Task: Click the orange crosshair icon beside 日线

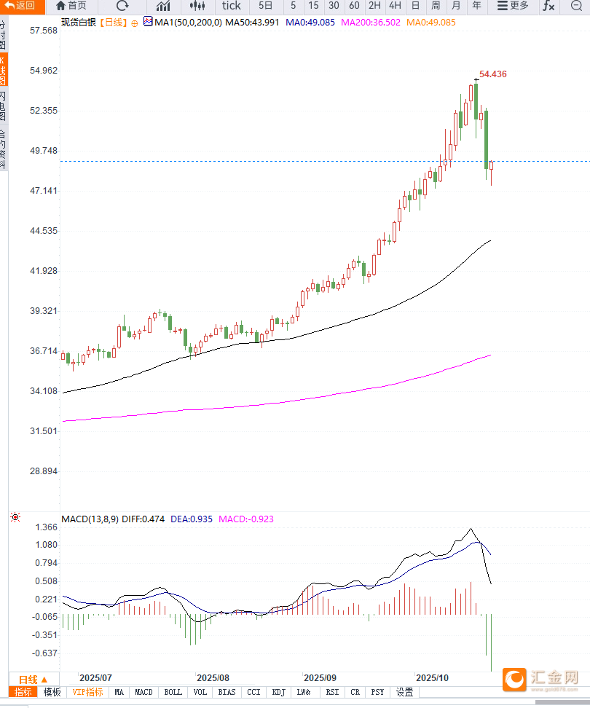Action: click(x=134, y=23)
